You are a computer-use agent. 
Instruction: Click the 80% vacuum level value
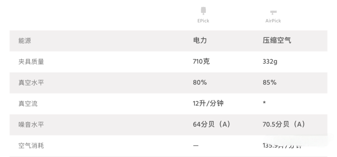pyautogui.click(x=200, y=82)
